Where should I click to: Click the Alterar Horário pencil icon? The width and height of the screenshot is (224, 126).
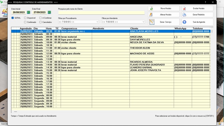pos(151,15)
